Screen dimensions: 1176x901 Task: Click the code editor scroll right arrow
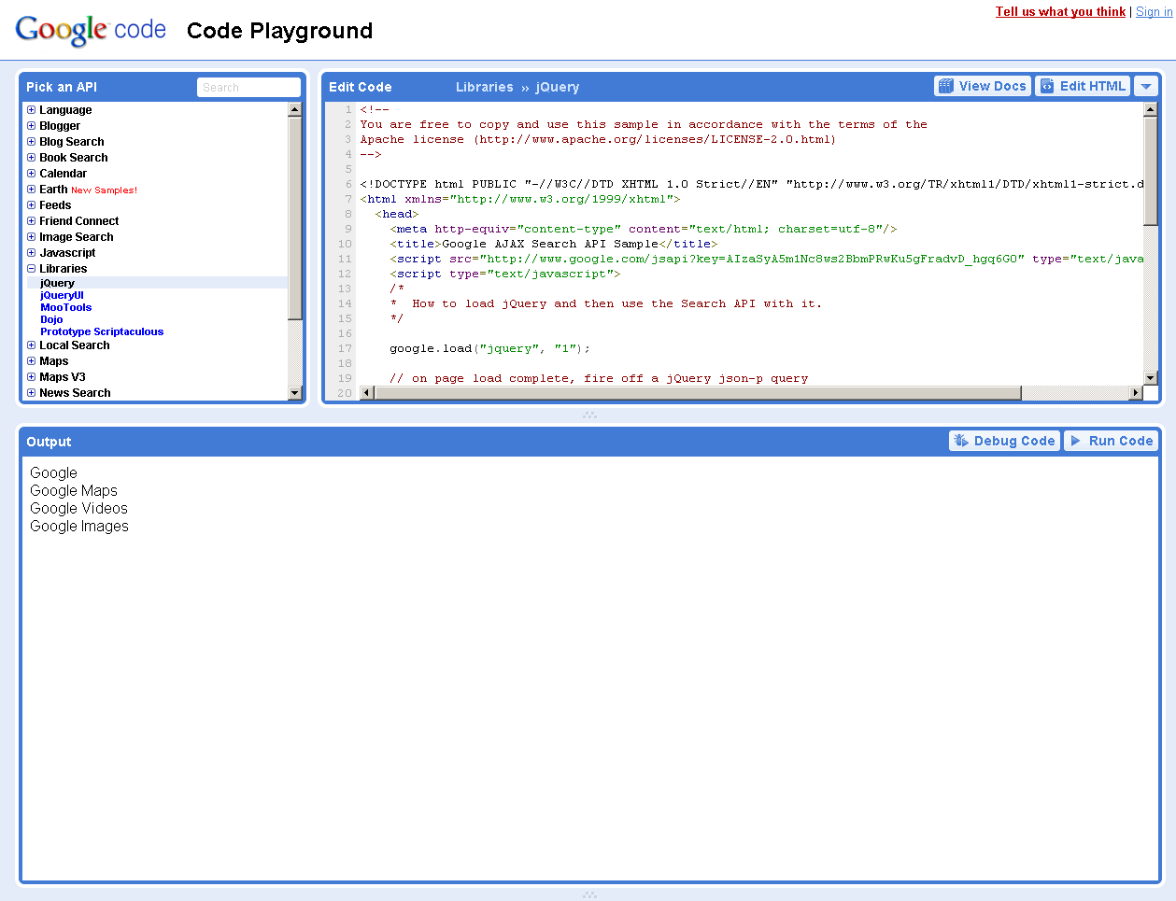(1136, 393)
